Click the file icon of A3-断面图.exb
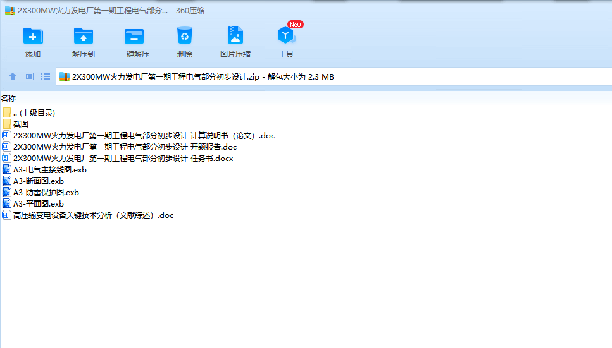This screenshot has height=348, width=612. tap(6, 181)
